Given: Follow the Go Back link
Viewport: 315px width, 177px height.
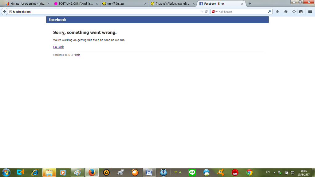Looking at the screenshot, I should (x=58, y=47).
